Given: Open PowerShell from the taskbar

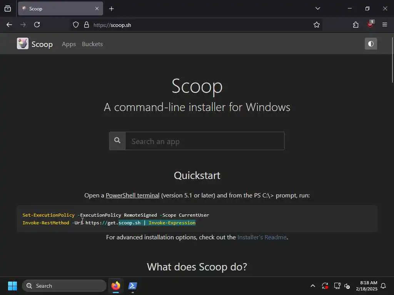Looking at the screenshot, I should [x=132, y=286].
